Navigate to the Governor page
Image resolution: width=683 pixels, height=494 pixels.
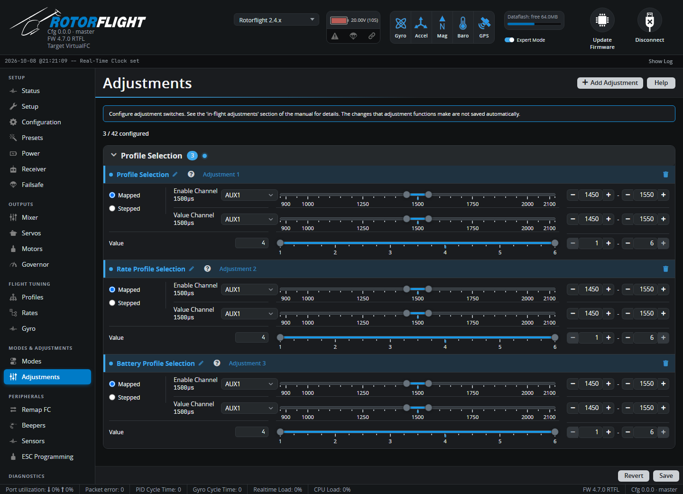pyautogui.click(x=47, y=264)
